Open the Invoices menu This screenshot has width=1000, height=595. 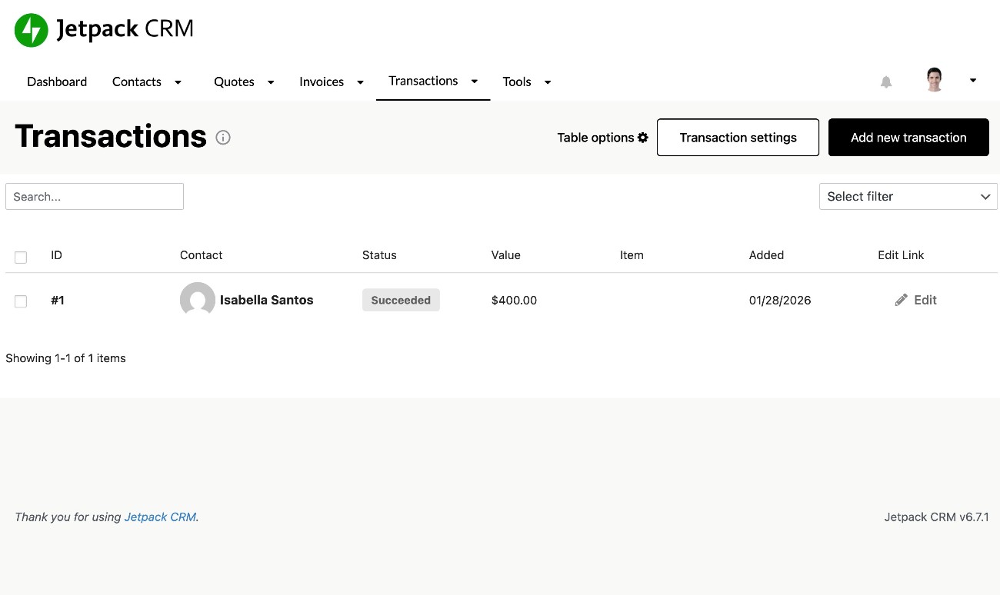(x=322, y=81)
